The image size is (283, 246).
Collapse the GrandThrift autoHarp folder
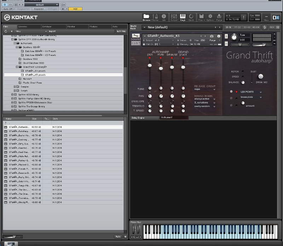[x=17, y=67]
